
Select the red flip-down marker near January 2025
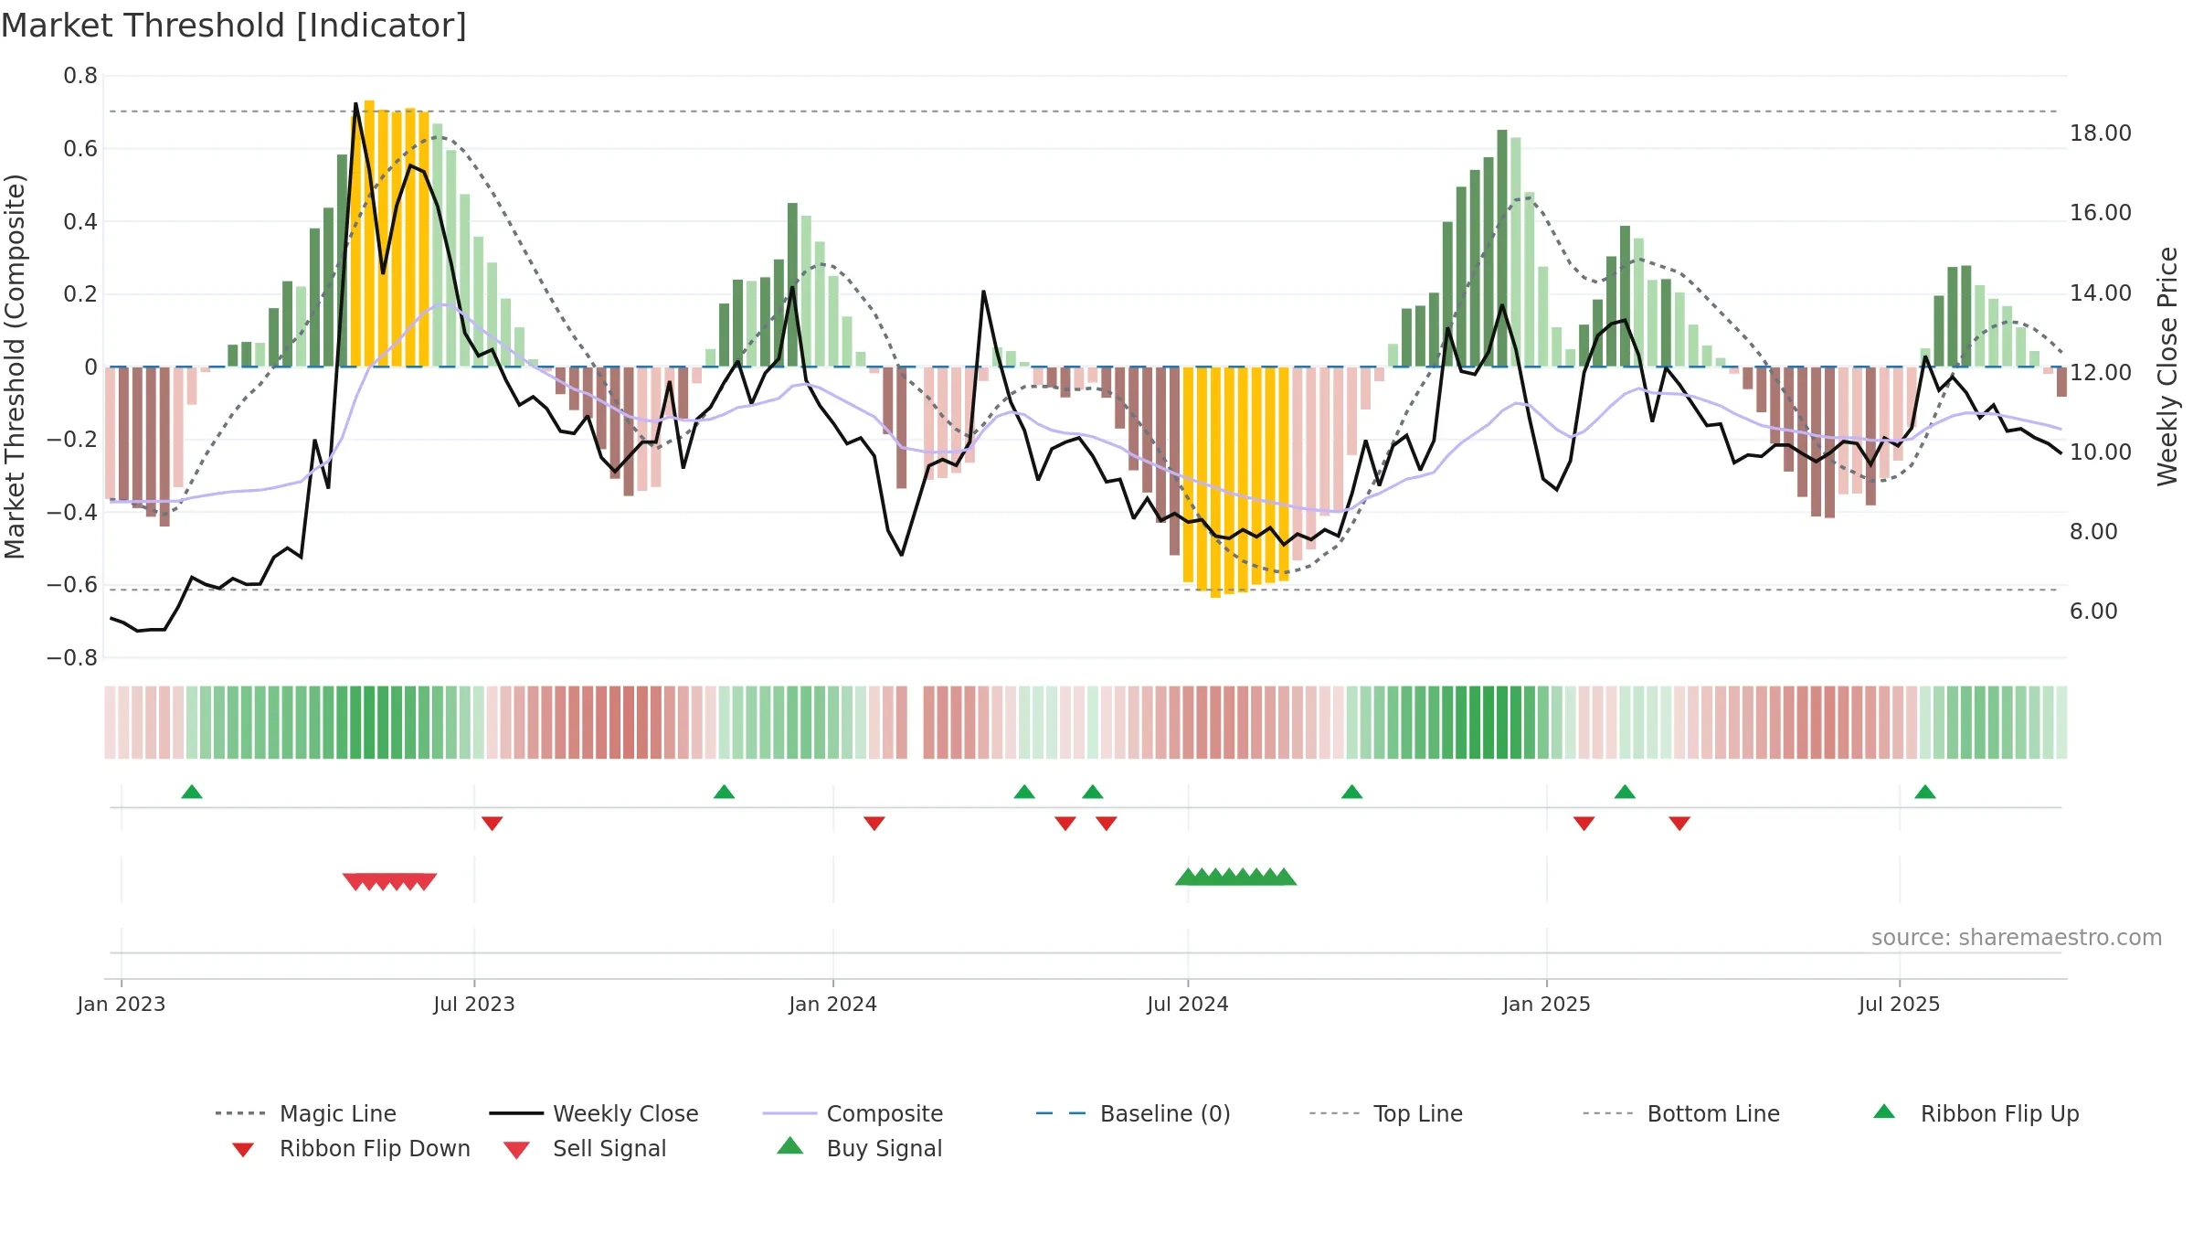pos(1584,824)
